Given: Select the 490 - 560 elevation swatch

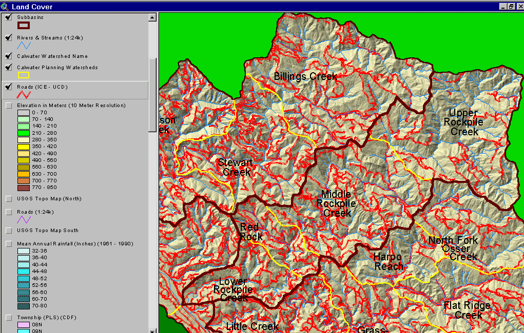Looking at the screenshot, I should point(24,160).
